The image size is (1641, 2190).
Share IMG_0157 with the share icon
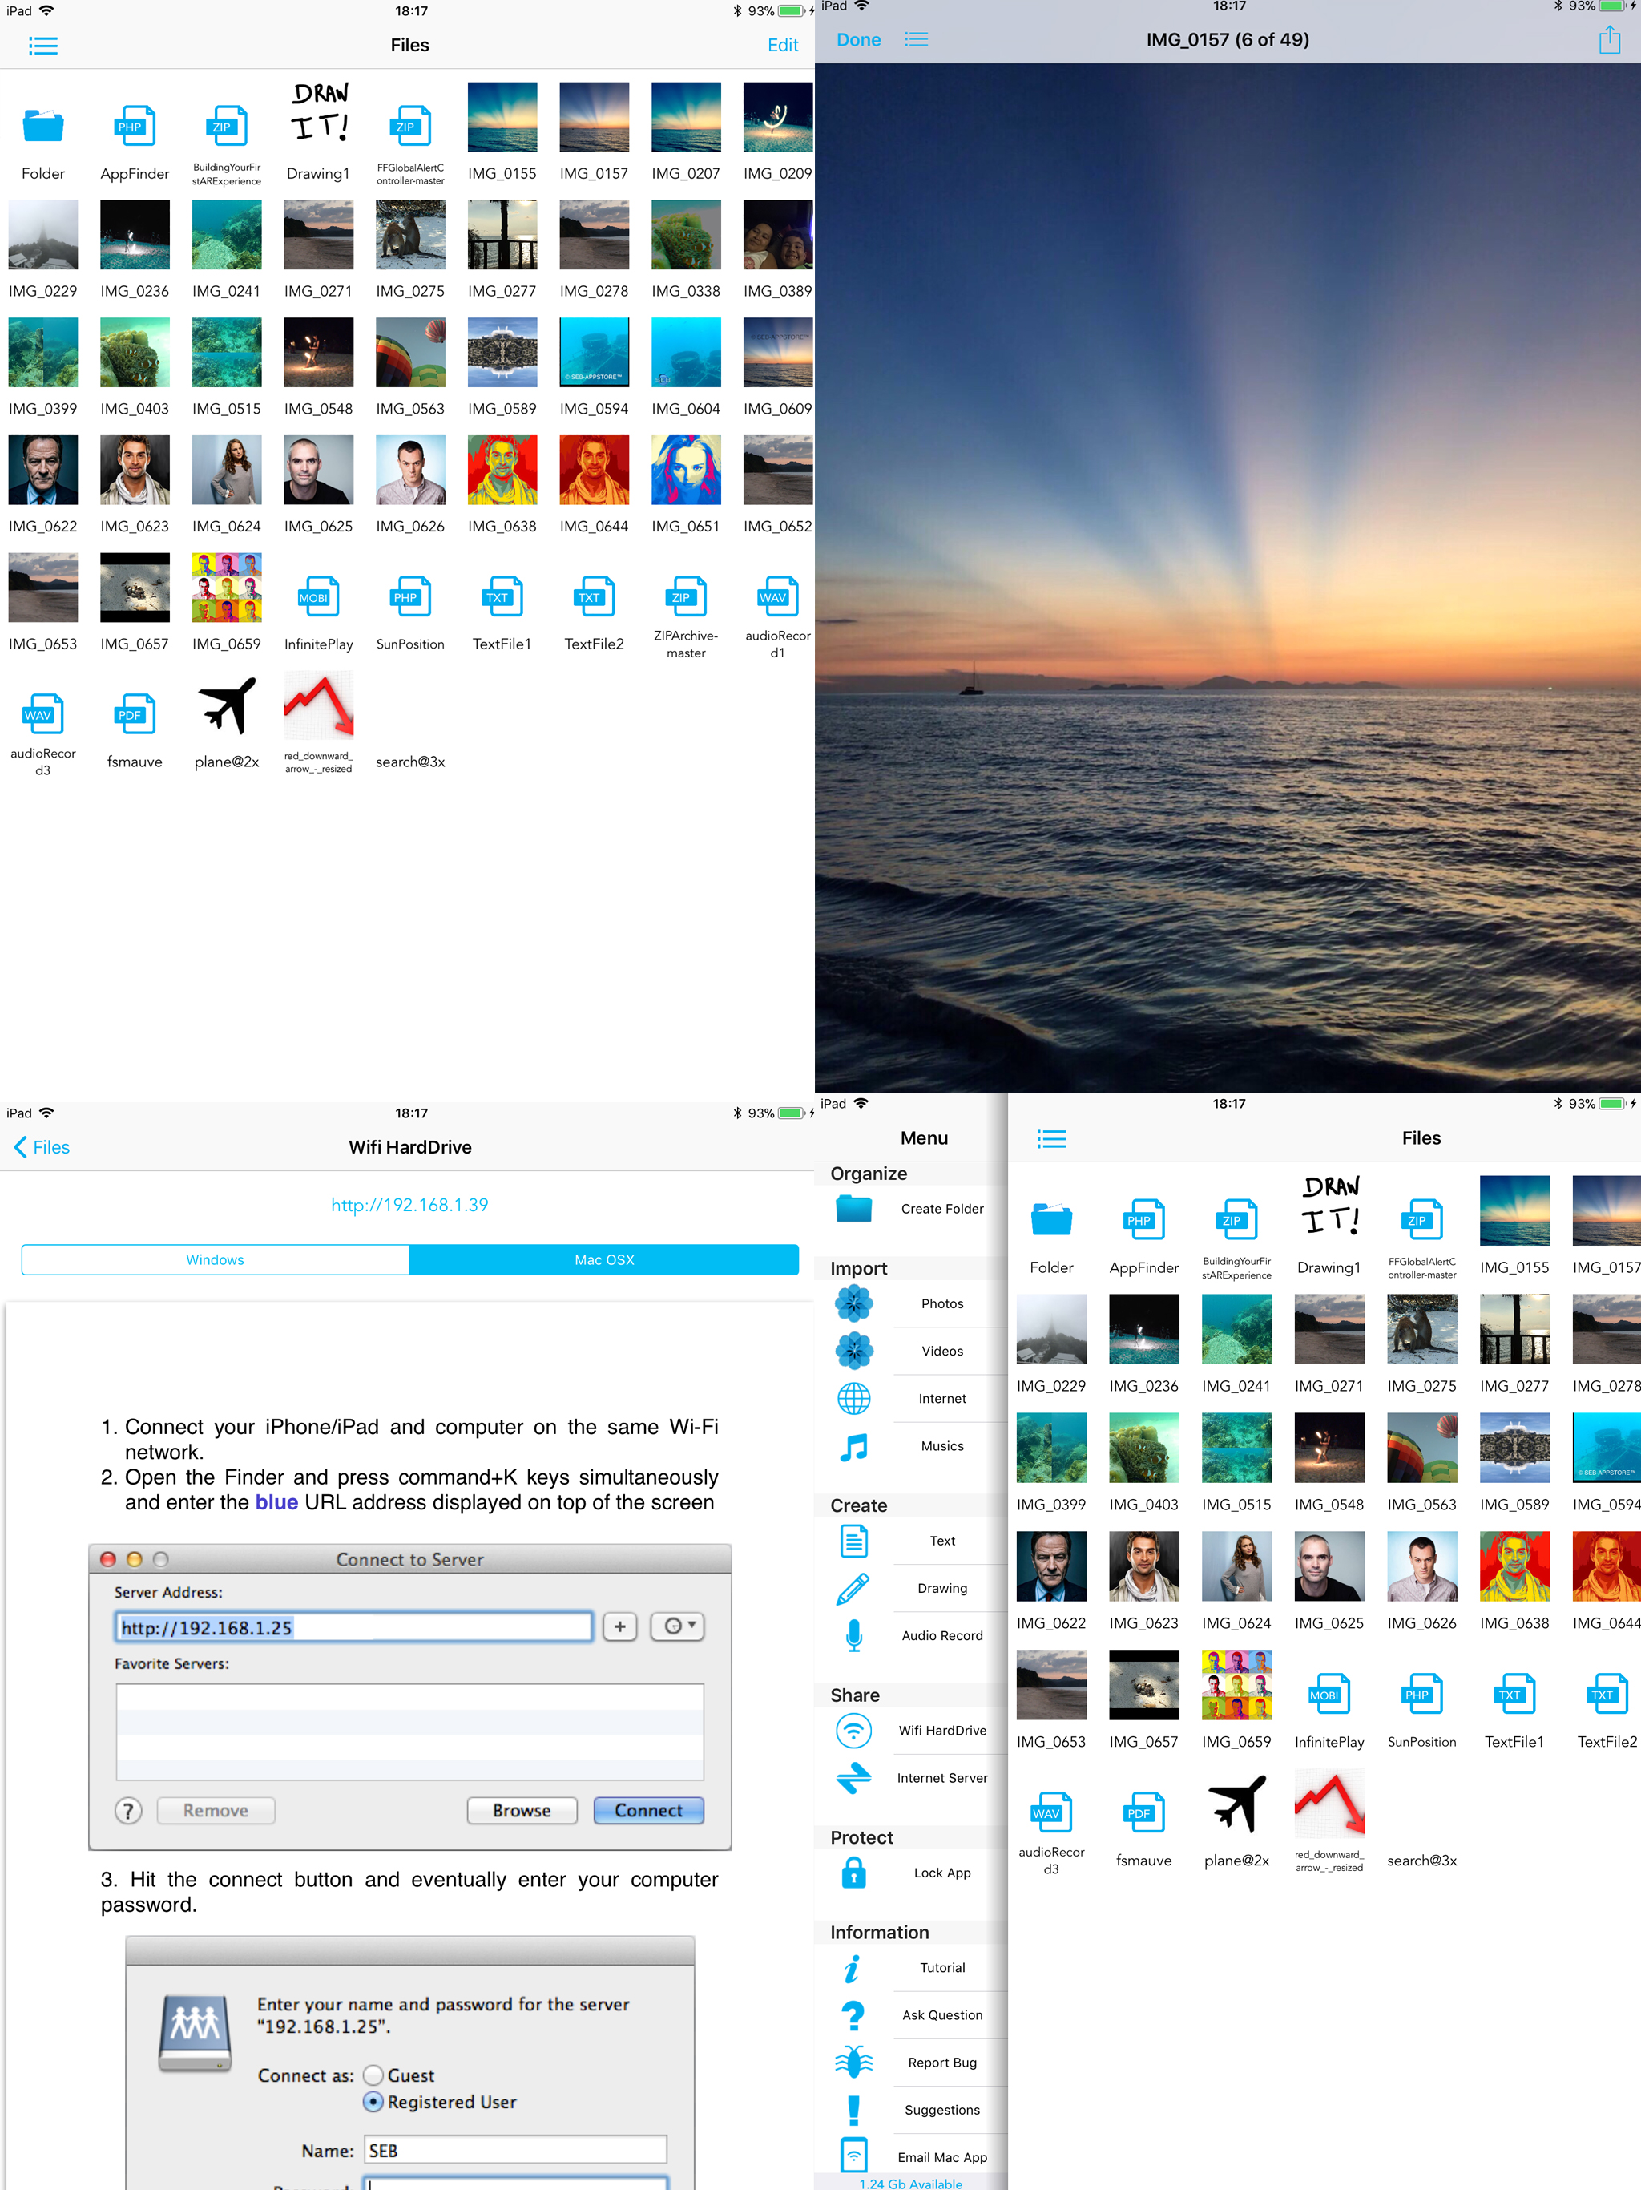pyautogui.click(x=1609, y=39)
